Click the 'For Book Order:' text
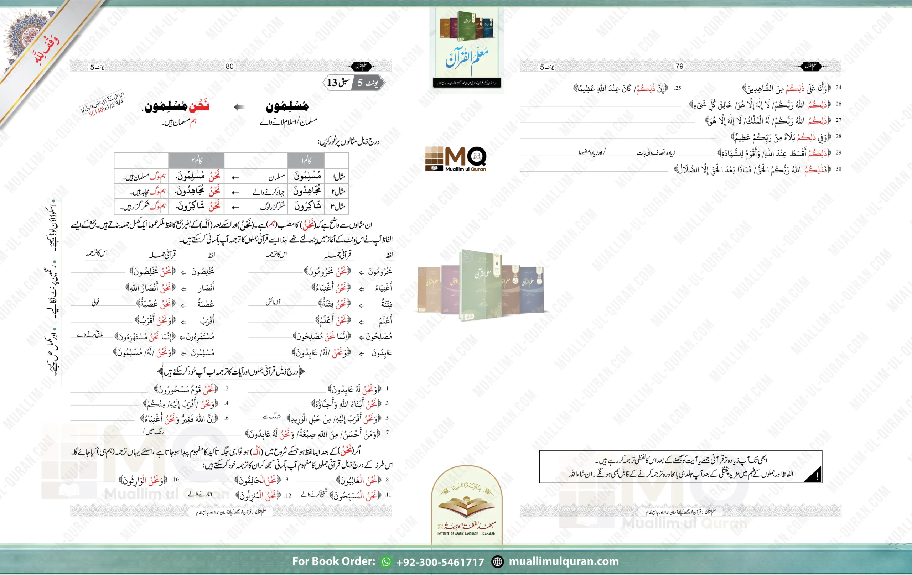Viewport: 912px width, 575px height. [334, 561]
